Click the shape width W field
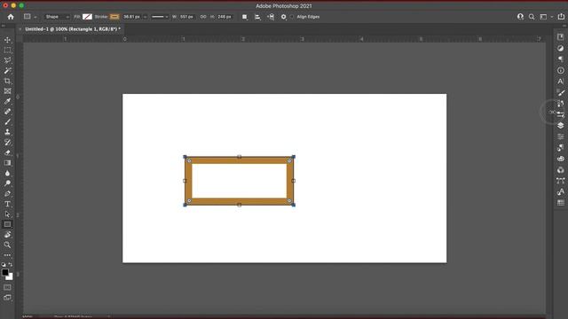The image size is (568, 319). click(187, 17)
